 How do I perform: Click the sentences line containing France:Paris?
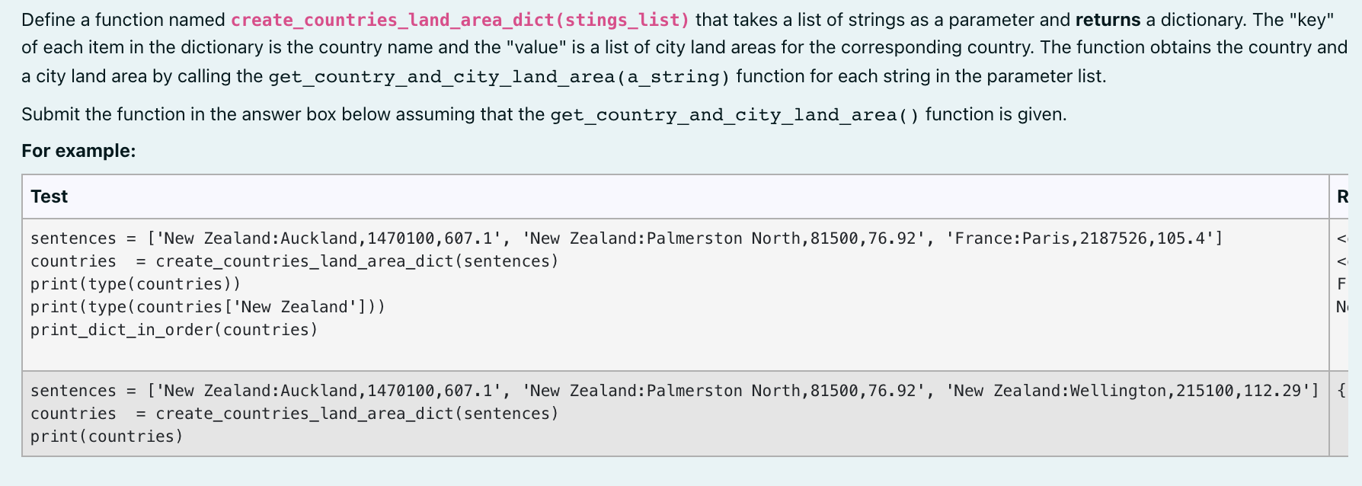(x=627, y=238)
